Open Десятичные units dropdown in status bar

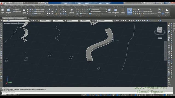157,95
